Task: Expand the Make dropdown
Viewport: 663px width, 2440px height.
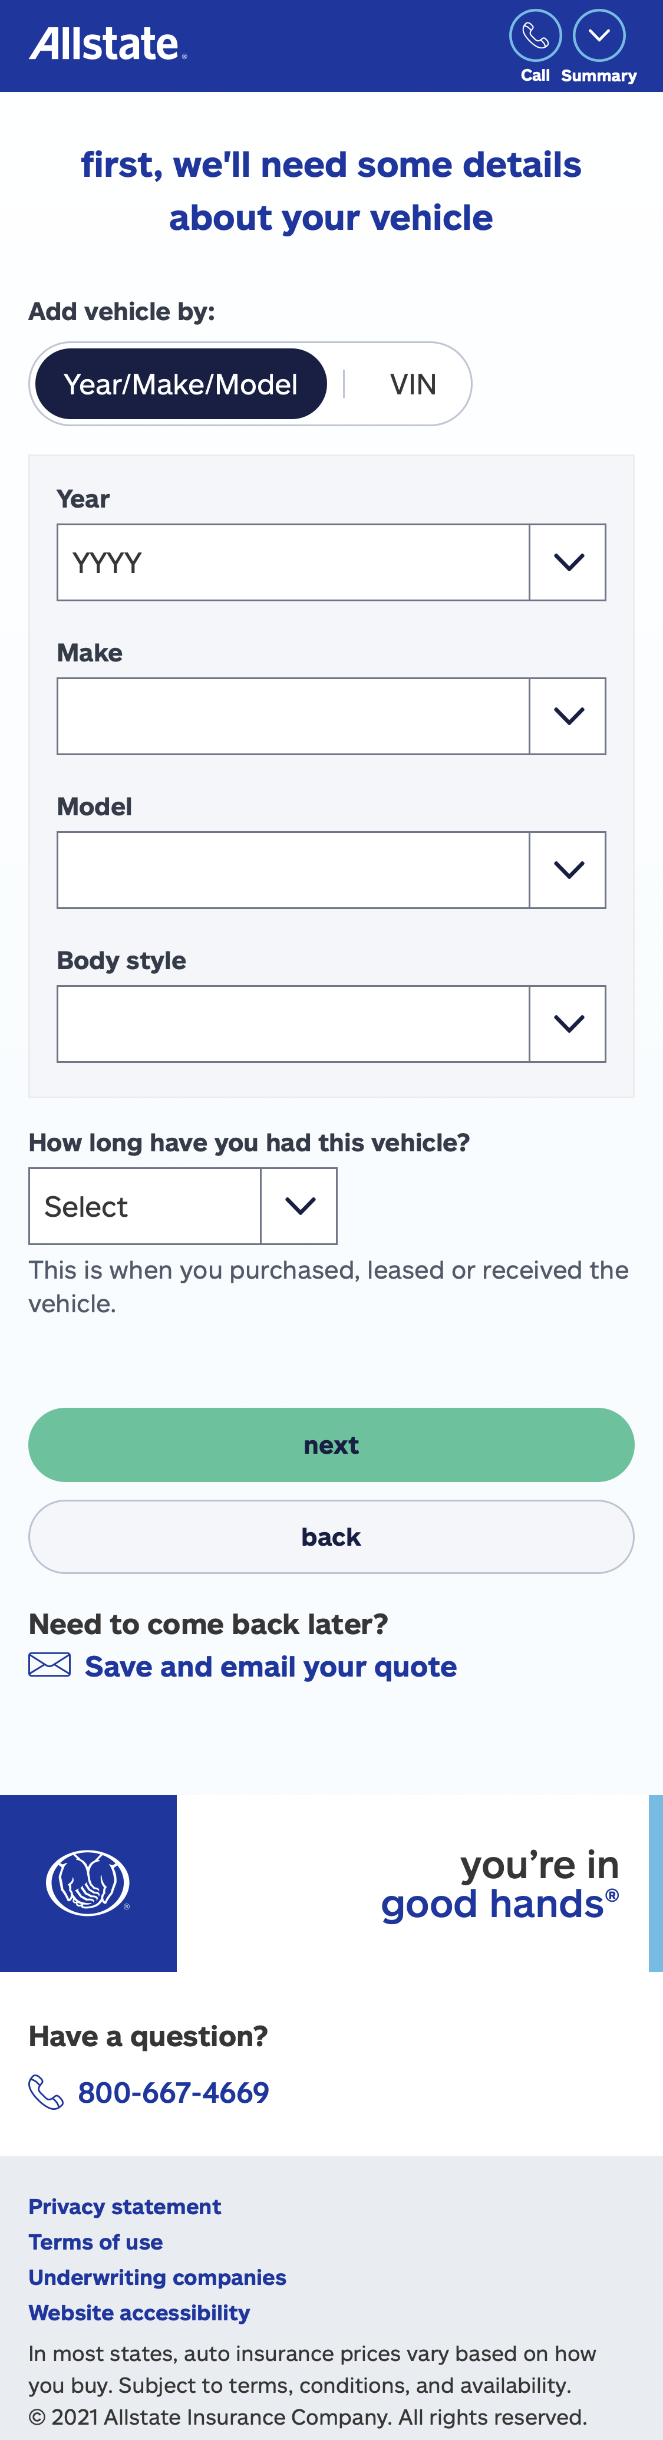Action: pyautogui.click(x=568, y=715)
